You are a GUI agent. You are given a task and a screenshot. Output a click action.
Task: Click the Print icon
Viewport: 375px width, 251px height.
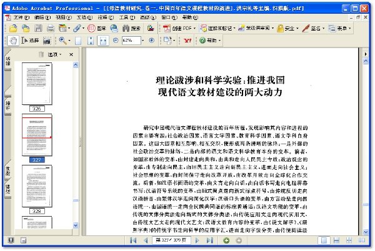[x=51, y=29]
